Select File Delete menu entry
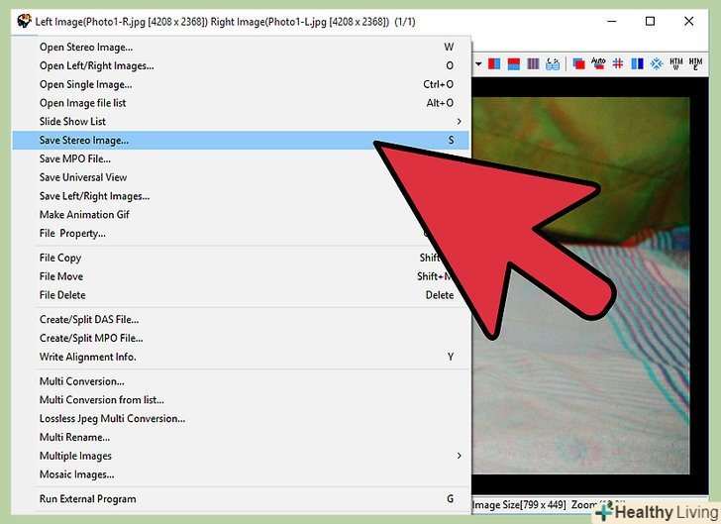The width and height of the screenshot is (721, 524). point(241,295)
